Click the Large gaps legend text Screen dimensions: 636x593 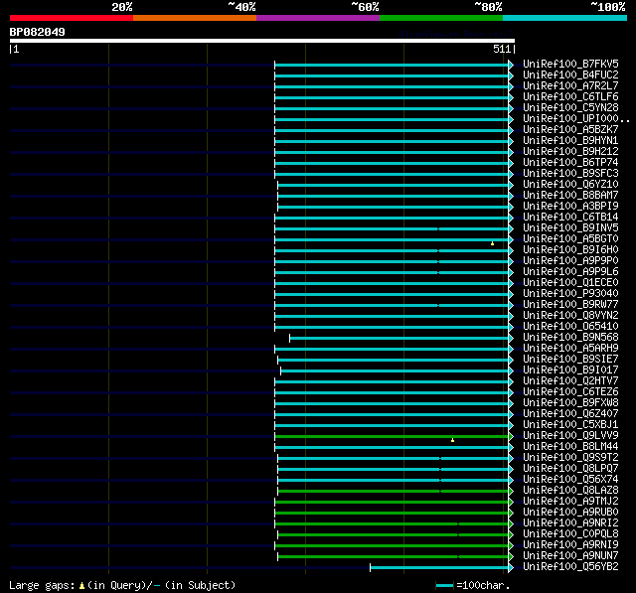pyautogui.click(x=42, y=586)
